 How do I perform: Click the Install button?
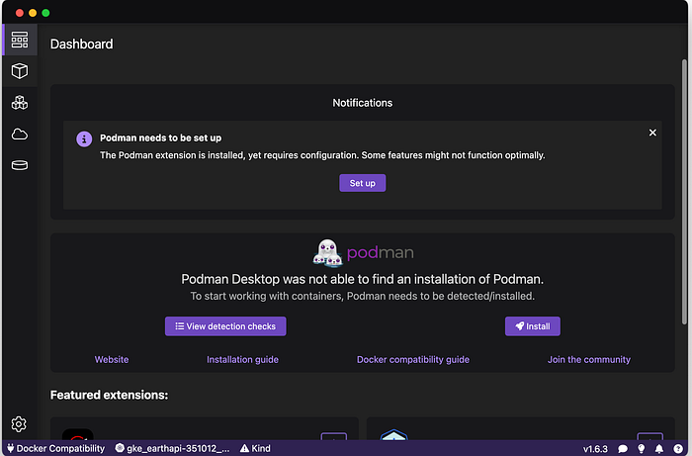[532, 326]
